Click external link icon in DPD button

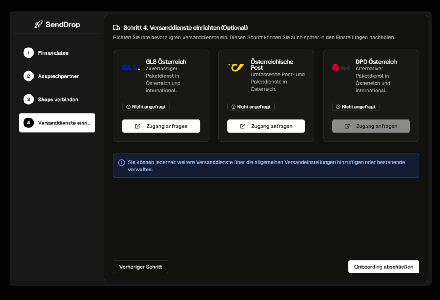tap(347, 126)
